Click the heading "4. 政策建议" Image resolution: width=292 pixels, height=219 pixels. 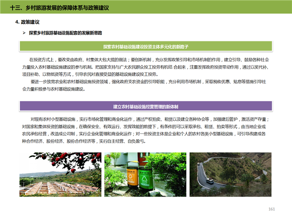[27, 23]
